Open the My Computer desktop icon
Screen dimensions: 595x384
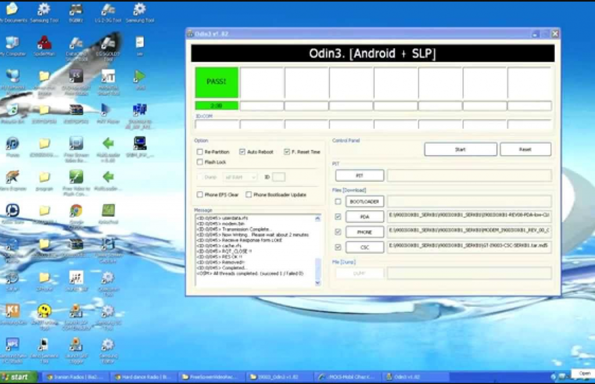[x=12, y=44]
